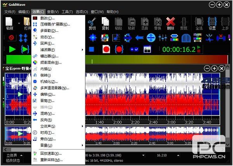Open dropdown arrow next to 粘新 icon
The image size is (233, 166).
point(19,23)
